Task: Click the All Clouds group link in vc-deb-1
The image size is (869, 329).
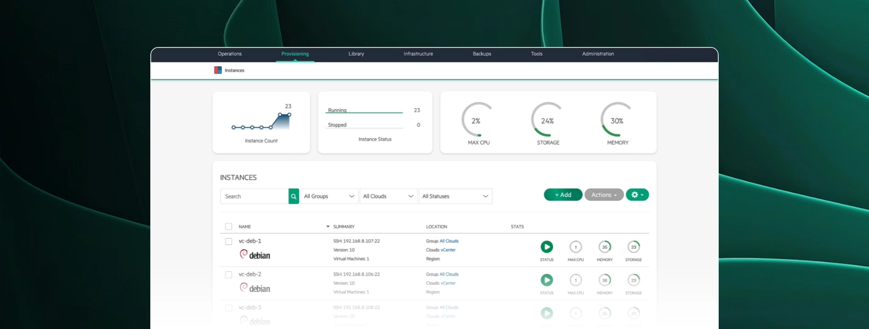Action: [449, 241]
